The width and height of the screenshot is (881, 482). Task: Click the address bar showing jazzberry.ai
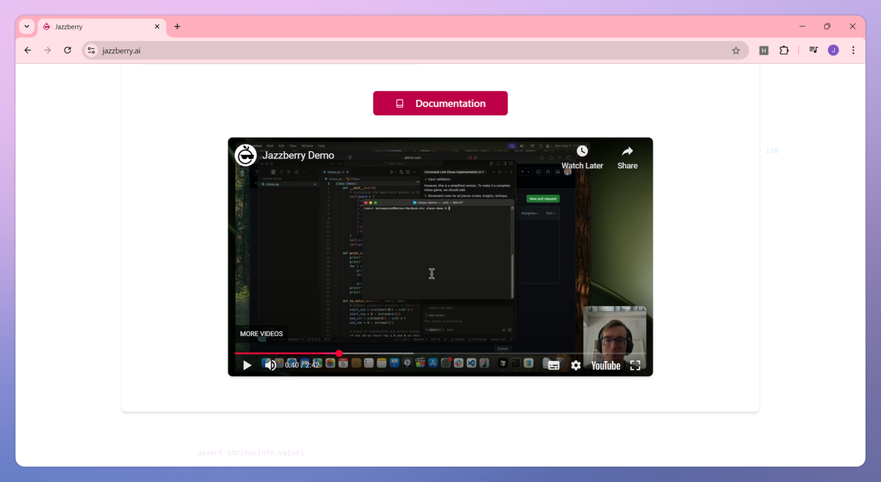[x=415, y=51]
